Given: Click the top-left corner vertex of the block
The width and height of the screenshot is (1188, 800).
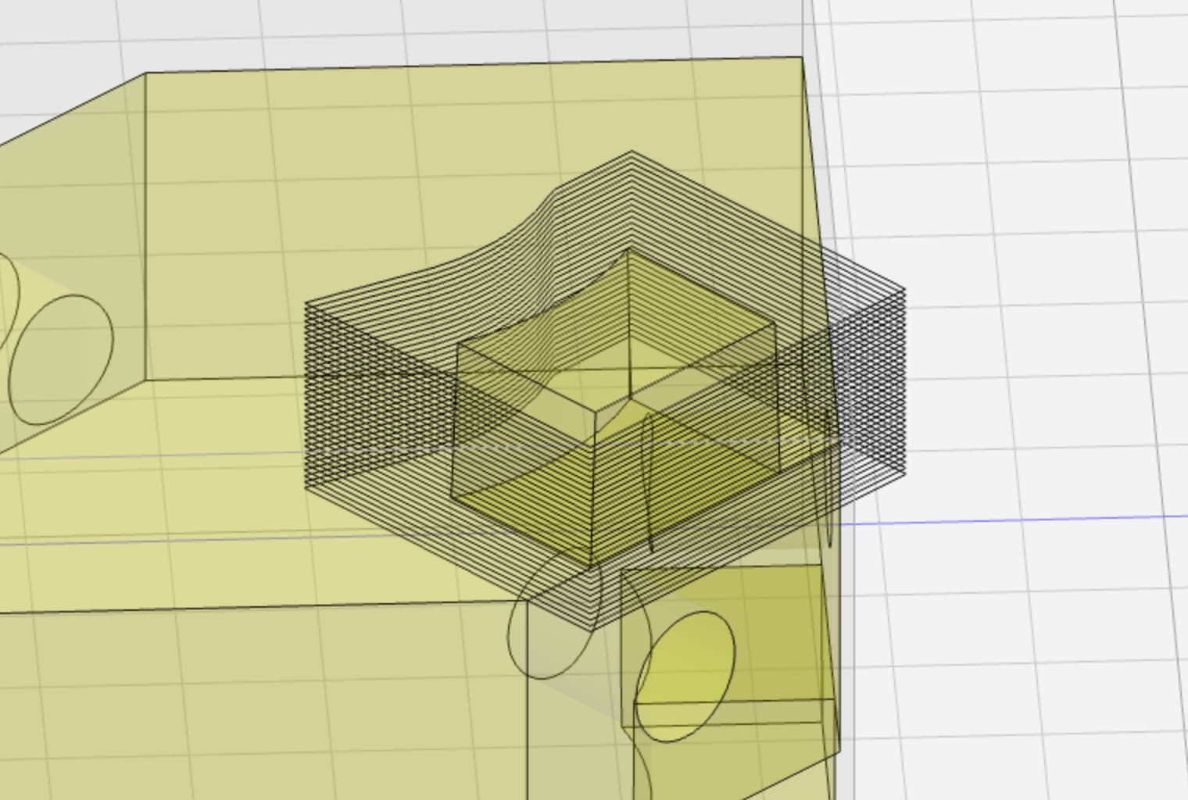Looking at the screenshot, I should [x=146, y=73].
